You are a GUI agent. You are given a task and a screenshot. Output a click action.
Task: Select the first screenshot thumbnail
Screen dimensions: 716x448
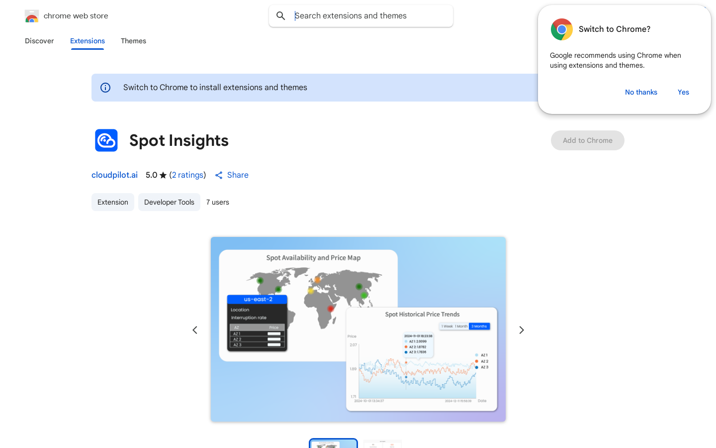333,444
